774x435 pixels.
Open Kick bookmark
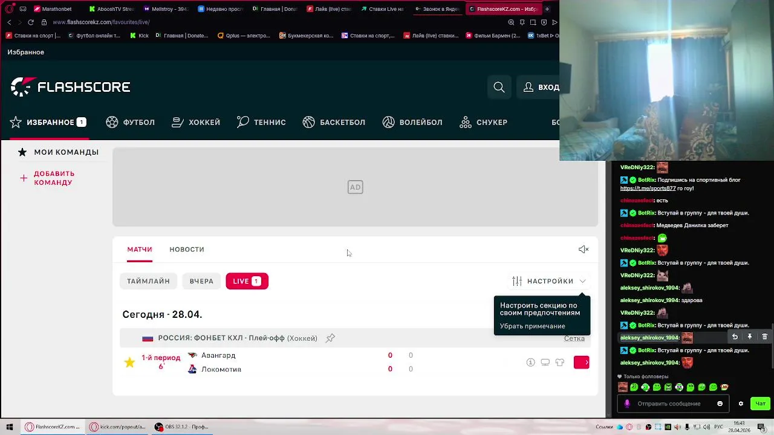coord(139,36)
